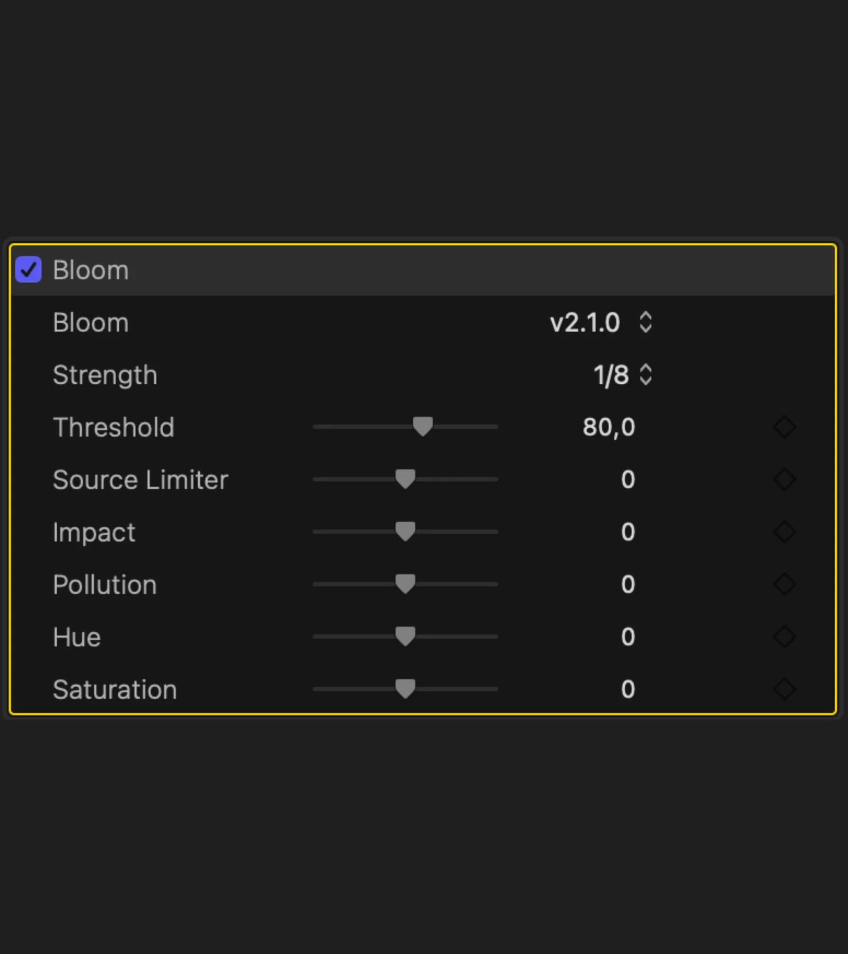This screenshot has width=848, height=954.
Task: Click the Hue value field
Action: [x=628, y=637]
